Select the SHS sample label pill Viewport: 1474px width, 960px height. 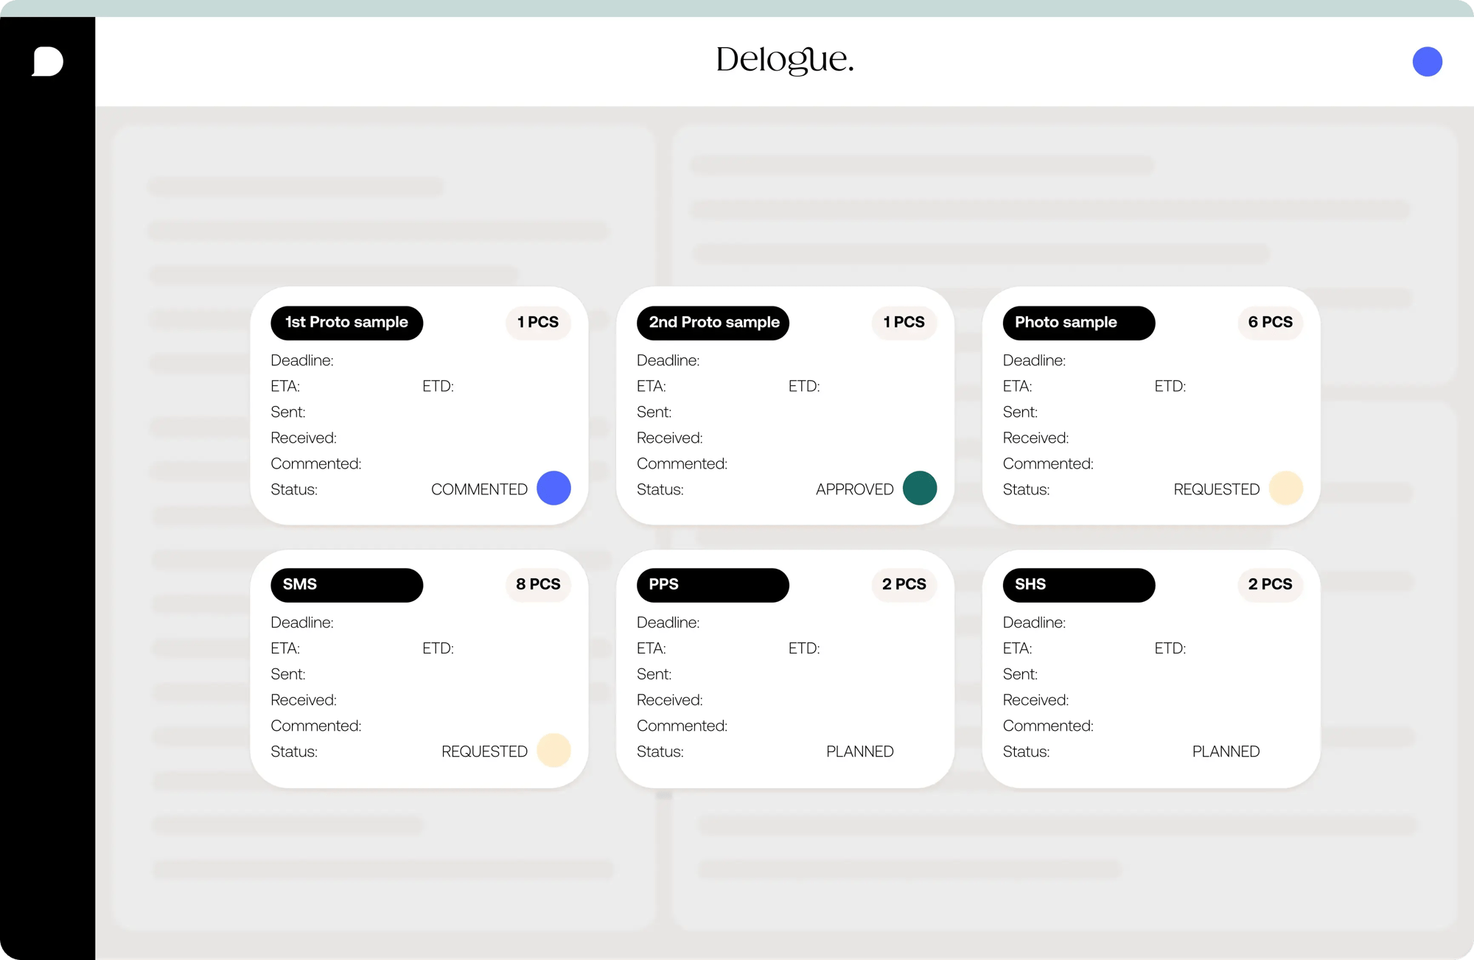click(1078, 585)
